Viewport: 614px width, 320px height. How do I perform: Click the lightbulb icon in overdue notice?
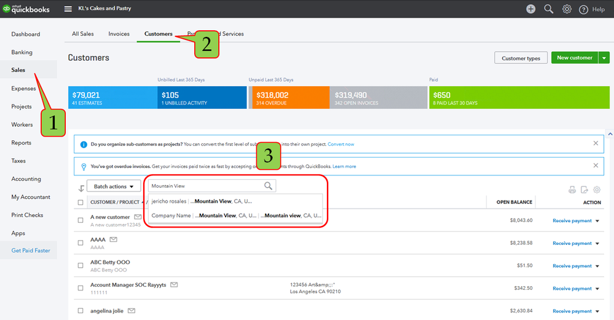pyautogui.click(x=84, y=167)
